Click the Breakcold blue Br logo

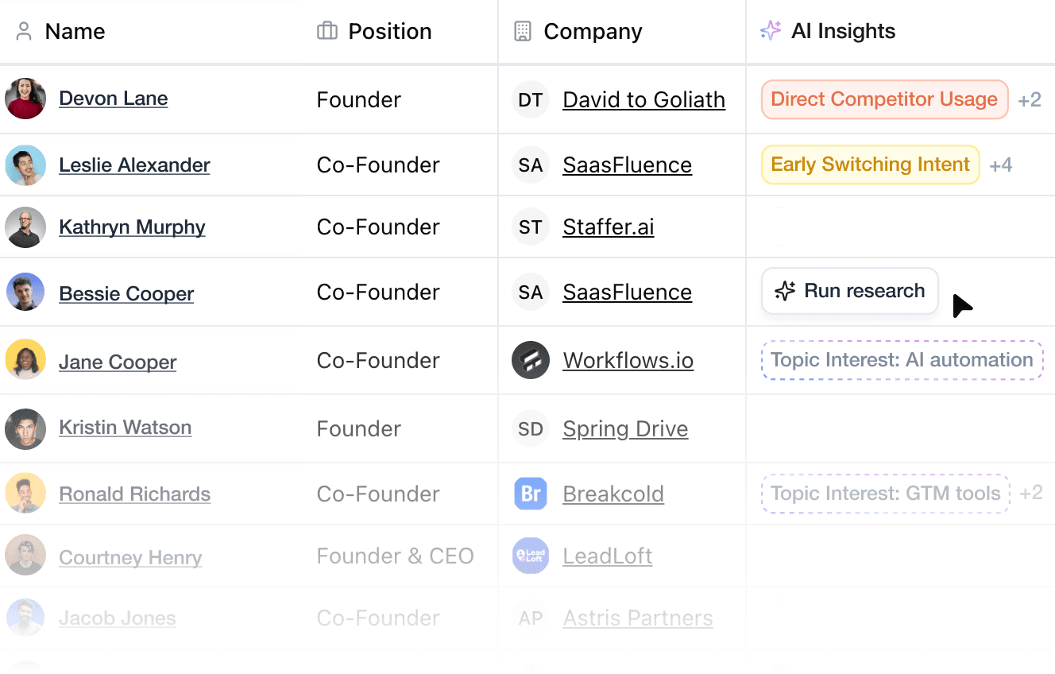(531, 494)
